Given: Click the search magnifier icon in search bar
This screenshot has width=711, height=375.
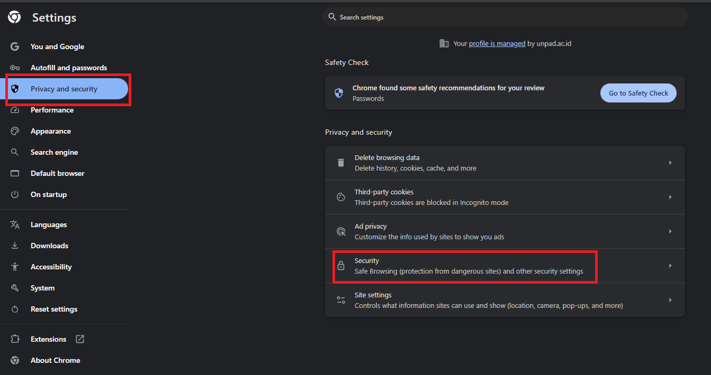Looking at the screenshot, I should 332,17.
